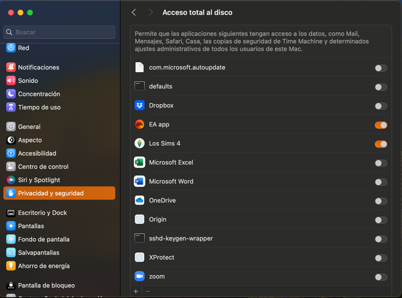Image resolution: width=402 pixels, height=298 pixels.
Task: Click the Pantallas sun icon
Action: pos(11,226)
